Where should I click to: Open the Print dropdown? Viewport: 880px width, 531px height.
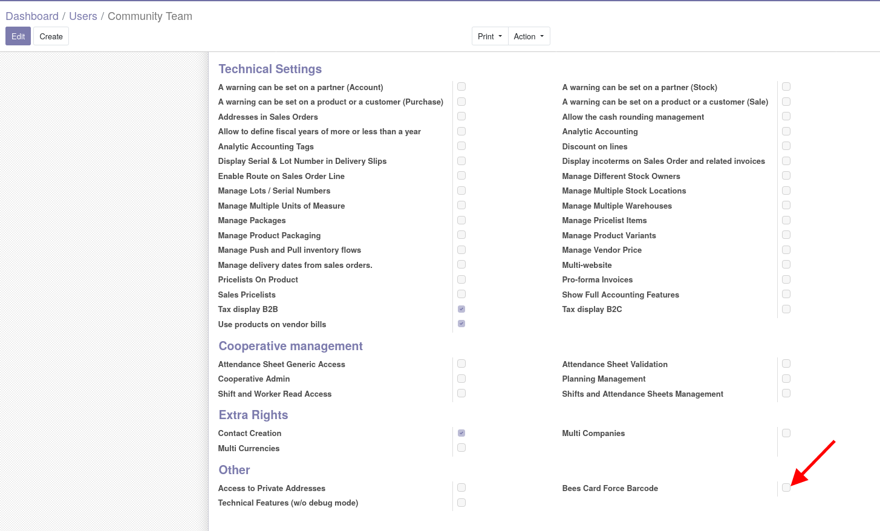coord(490,36)
